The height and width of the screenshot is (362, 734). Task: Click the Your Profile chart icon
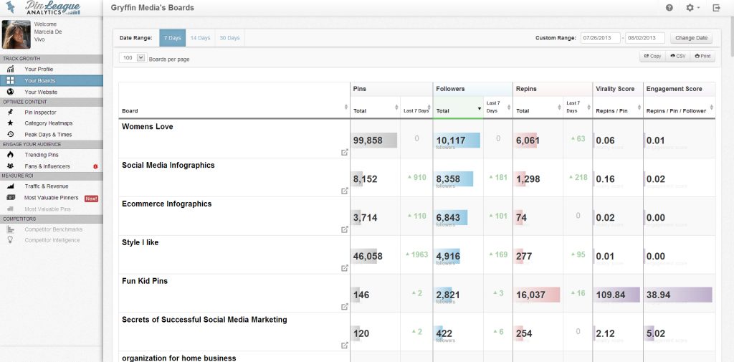coord(10,70)
